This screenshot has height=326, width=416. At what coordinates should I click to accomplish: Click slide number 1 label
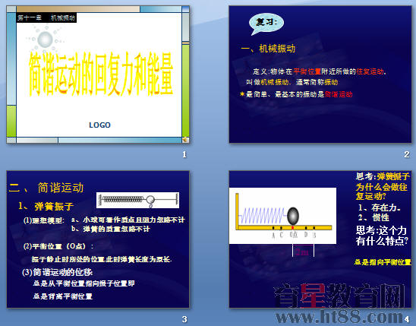pyautogui.click(x=184, y=154)
